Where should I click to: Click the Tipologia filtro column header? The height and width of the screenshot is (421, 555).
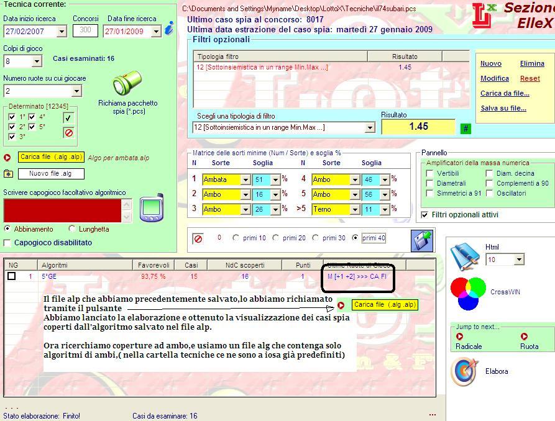tap(280, 57)
